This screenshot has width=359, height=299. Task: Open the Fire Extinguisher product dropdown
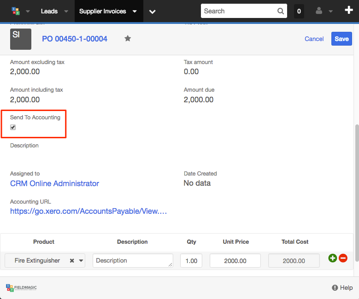[x=81, y=261]
